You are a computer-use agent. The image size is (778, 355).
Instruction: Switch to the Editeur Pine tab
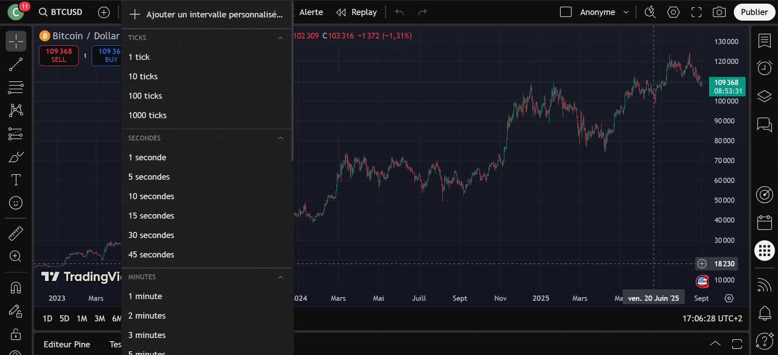pos(67,344)
